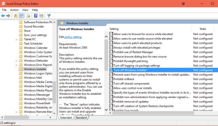
Task: Click the Windows Mail folder icon
Action: coord(21,78)
